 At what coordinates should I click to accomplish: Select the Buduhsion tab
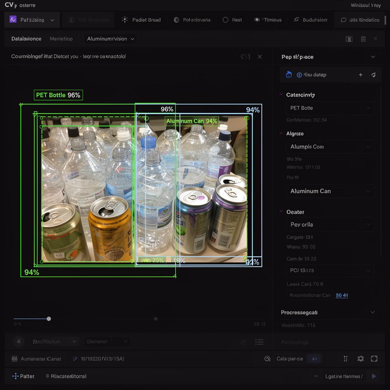tap(311, 20)
